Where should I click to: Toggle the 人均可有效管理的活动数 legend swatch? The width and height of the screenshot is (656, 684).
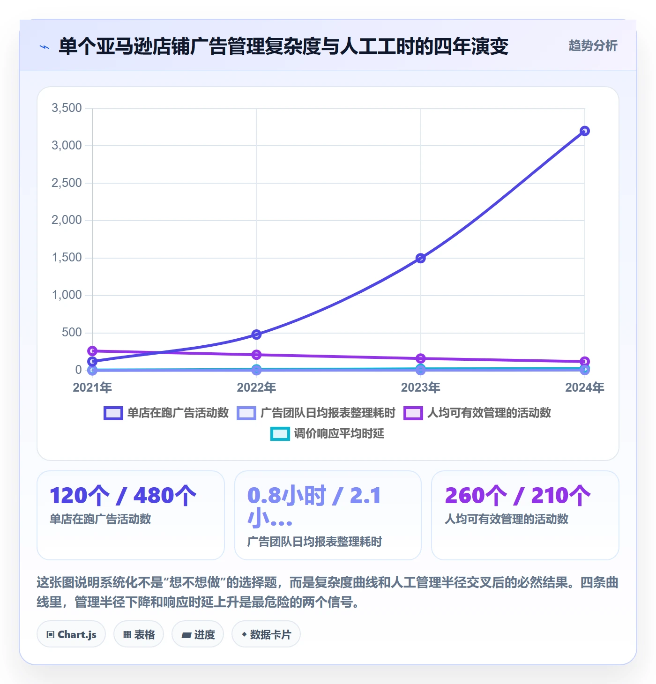pos(413,413)
